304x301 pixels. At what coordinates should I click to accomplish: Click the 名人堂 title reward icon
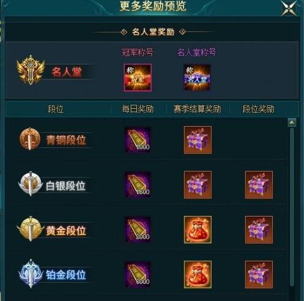197,78
